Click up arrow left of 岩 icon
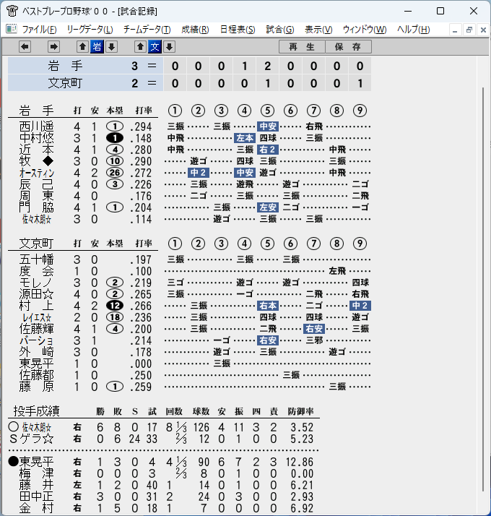Screen dimensions: 491x516 click(82, 47)
